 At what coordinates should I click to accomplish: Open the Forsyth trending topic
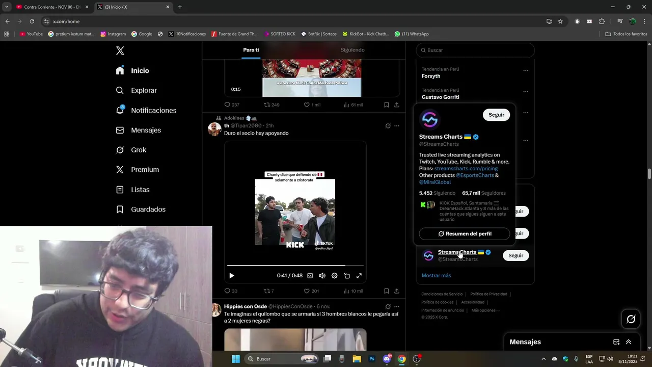[x=431, y=76]
